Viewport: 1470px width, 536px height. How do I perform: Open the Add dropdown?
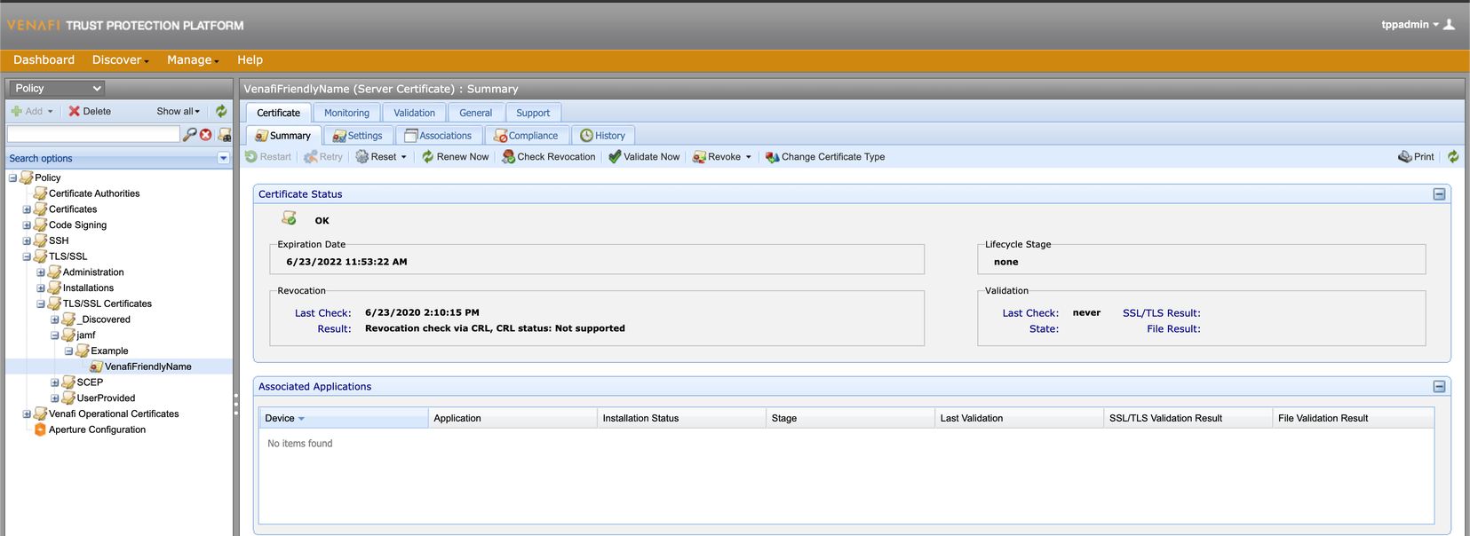pos(33,111)
